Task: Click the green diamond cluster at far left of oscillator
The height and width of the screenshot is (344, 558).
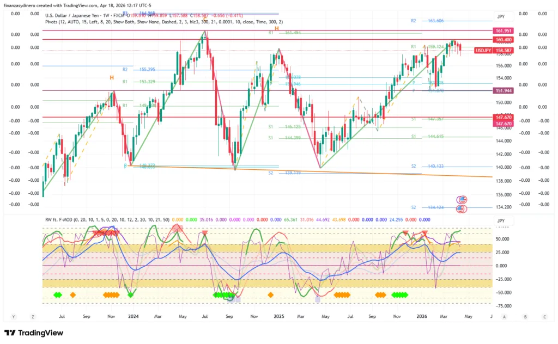Action: pyautogui.click(x=57, y=295)
